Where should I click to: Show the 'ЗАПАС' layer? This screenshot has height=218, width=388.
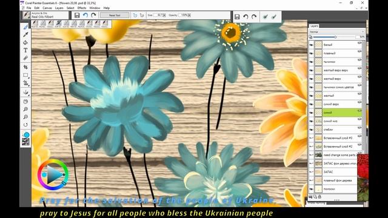pyautogui.click(x=311, y=172)
